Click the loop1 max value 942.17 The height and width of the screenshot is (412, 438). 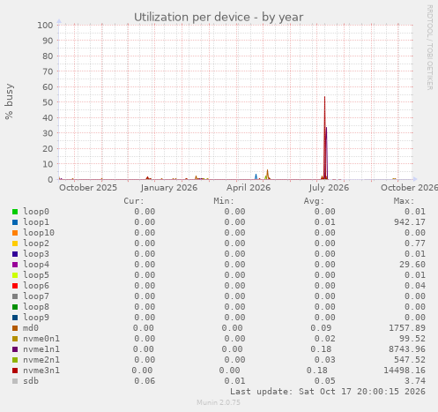(x=410, y=222)
